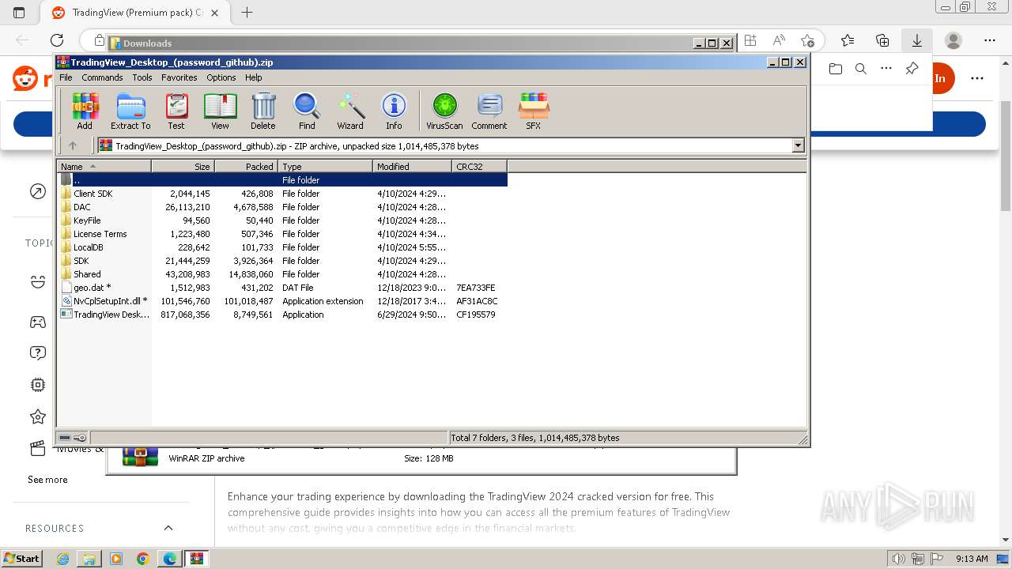This screenshot has width=1012, height=569.
Task: Click the Edge profile avatar
Action: point(953,40)
